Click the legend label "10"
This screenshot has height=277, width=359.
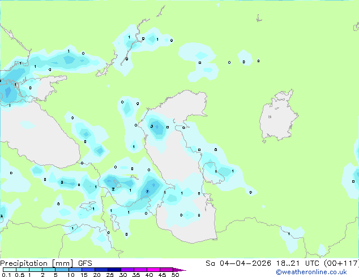[71, 275]
